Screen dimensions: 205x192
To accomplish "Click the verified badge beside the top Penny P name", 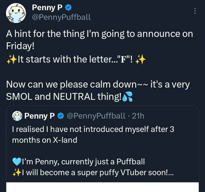I will click(x=68, y=7).
